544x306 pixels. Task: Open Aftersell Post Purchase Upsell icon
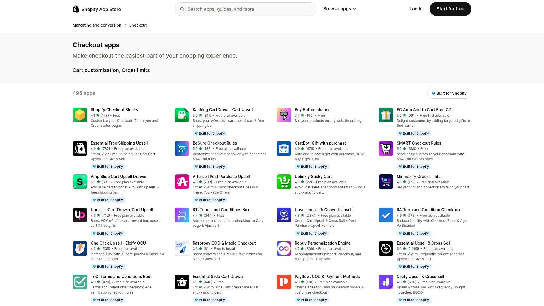tap(182, 182)
